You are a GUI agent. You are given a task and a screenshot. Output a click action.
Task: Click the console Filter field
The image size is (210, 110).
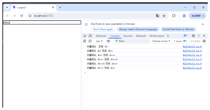tap(132, 41)
